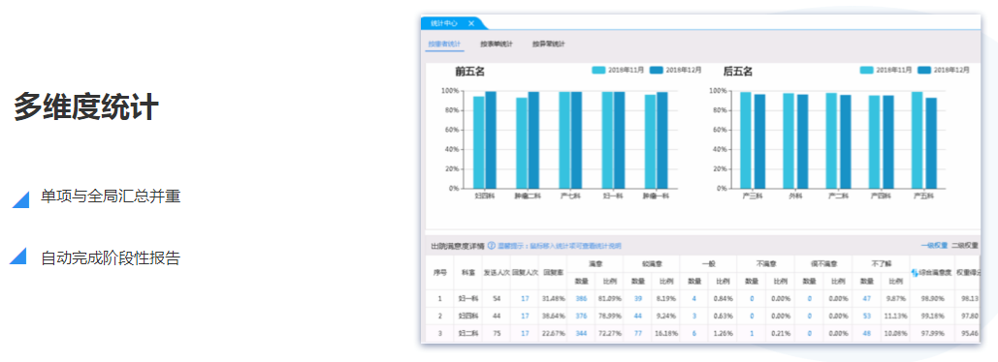Click the 产三科 bars in 后五名 chart
The height and width of the screenshot is (362, 998).
753,140
